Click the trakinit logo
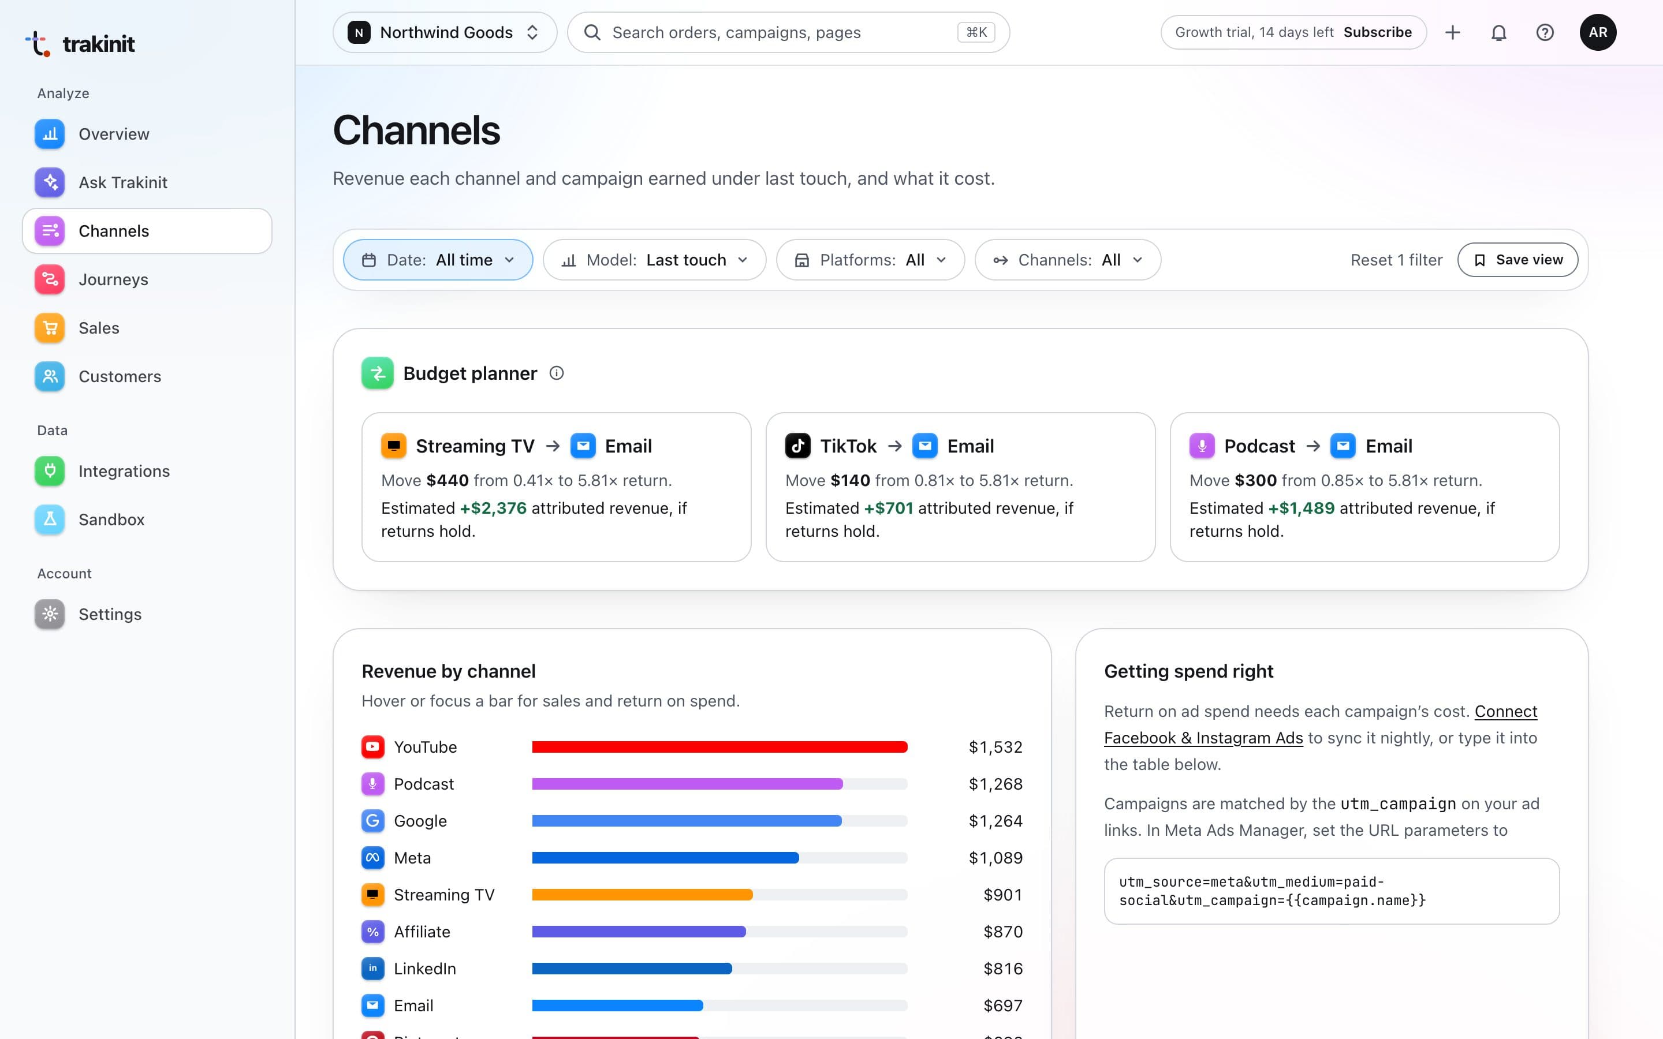The height and width of the screenshot is (1039, 1663). tap(80, 44)
